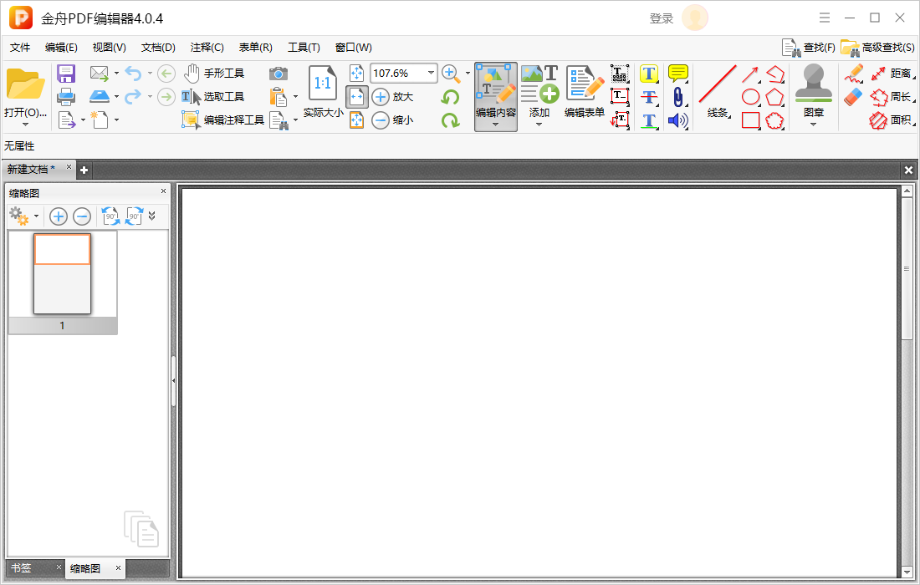Click the save floppy disk icon
The image size is (920, 585).
[66, 74]
